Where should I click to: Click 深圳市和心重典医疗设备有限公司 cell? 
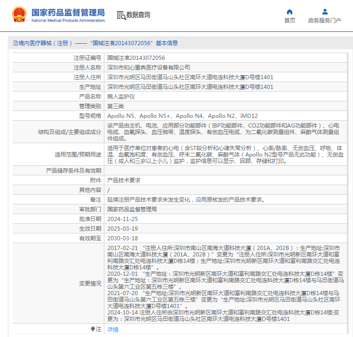pyautogui.click(x=148, y=68)
